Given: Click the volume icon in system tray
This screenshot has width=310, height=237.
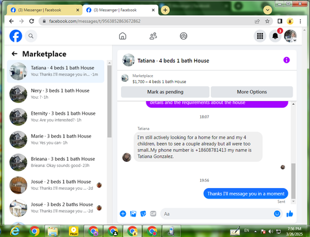Looking at the screenshot, I should (271, 231).
